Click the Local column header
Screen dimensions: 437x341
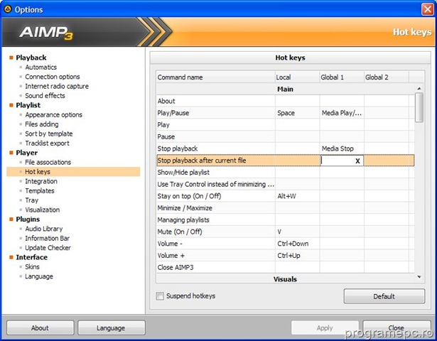click(297, 77)
